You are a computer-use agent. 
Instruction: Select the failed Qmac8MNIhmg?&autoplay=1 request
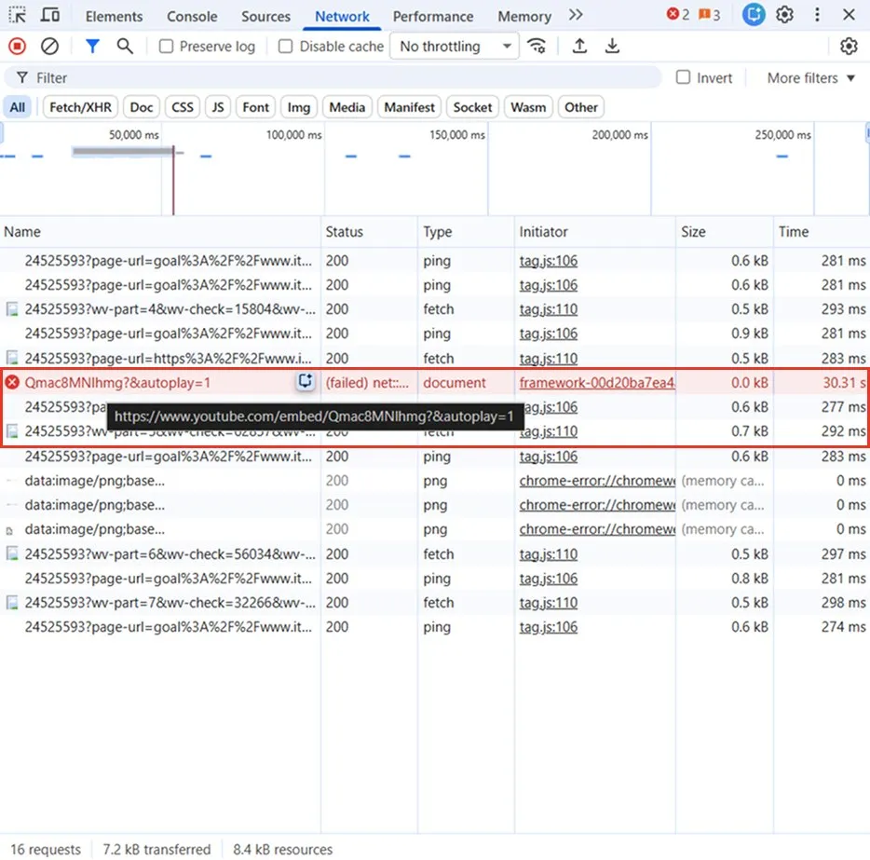[434, 382]
